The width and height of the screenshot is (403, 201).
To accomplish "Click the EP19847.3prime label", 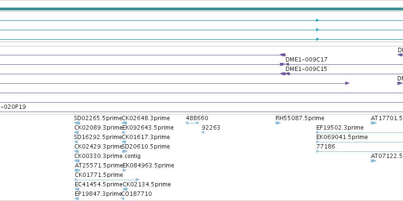I will tap(98, 194).
